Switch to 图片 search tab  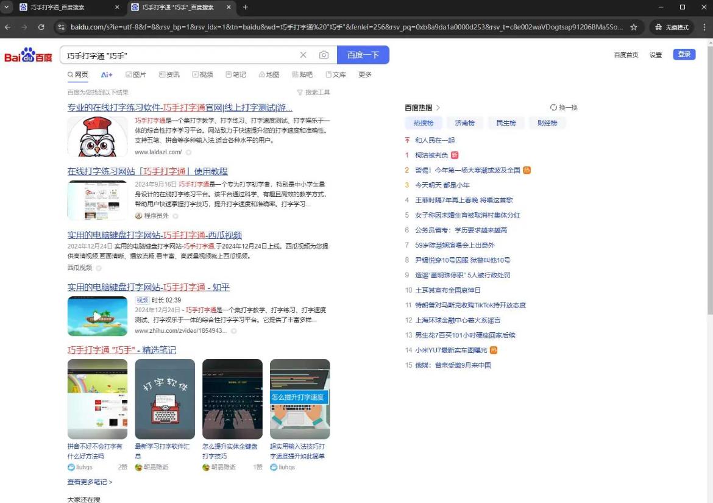(x=135, y=74)
